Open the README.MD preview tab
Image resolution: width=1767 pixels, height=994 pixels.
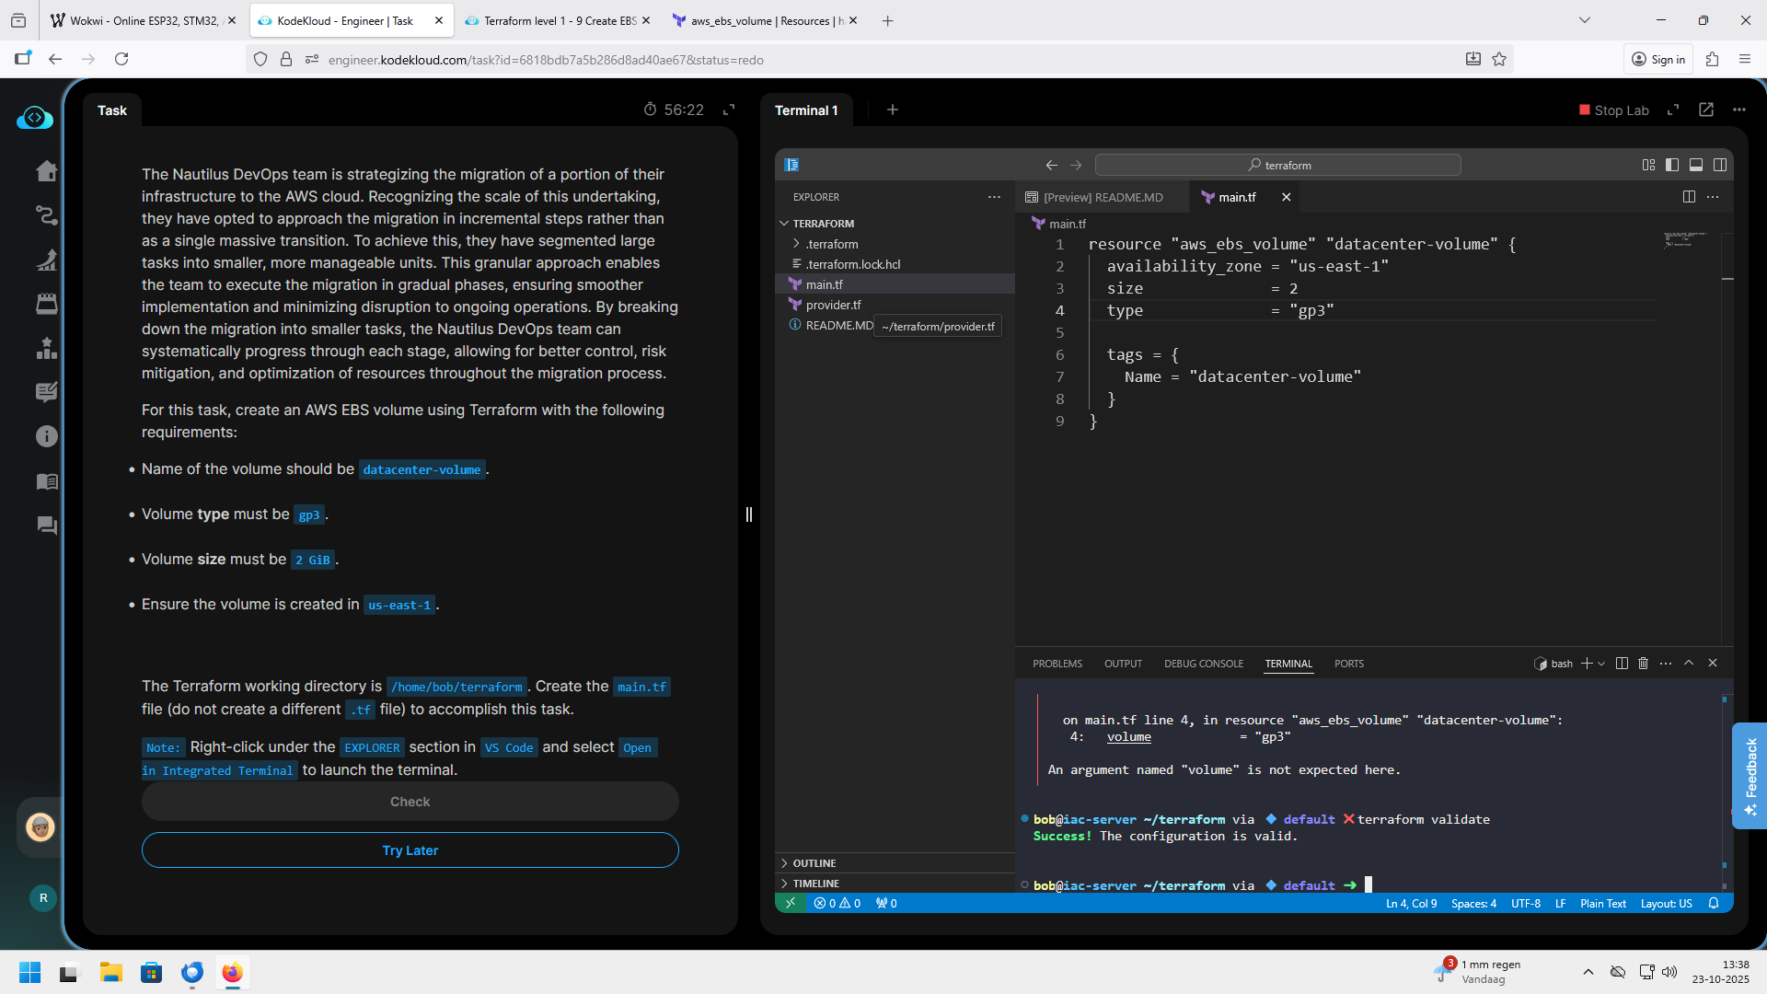(x=1102, y=197)
